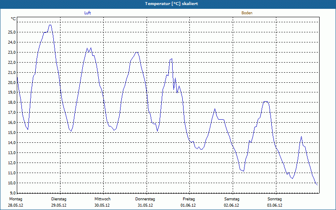The width and height of the screenshot is (336, 210).
Task: Click the 11,0 y-axis value
Action: tap(12, 173)
